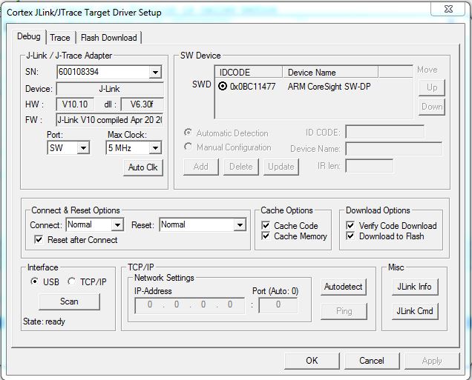The image size is (472, 380).
Task: Open the Connect mode dropdown
Action: tap(117, 224)
